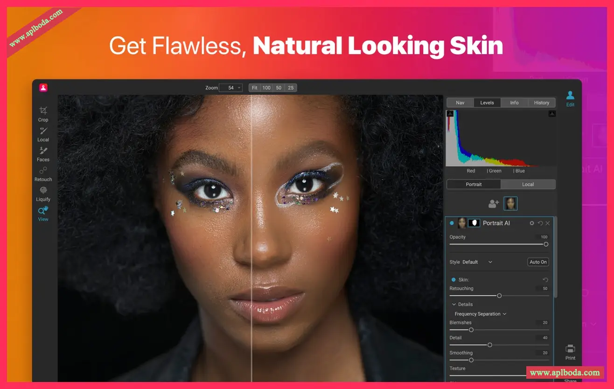The height and width of the screenshot is (389, 614).
Task: Activate the Liquify tool
Action: coord(43,193)
